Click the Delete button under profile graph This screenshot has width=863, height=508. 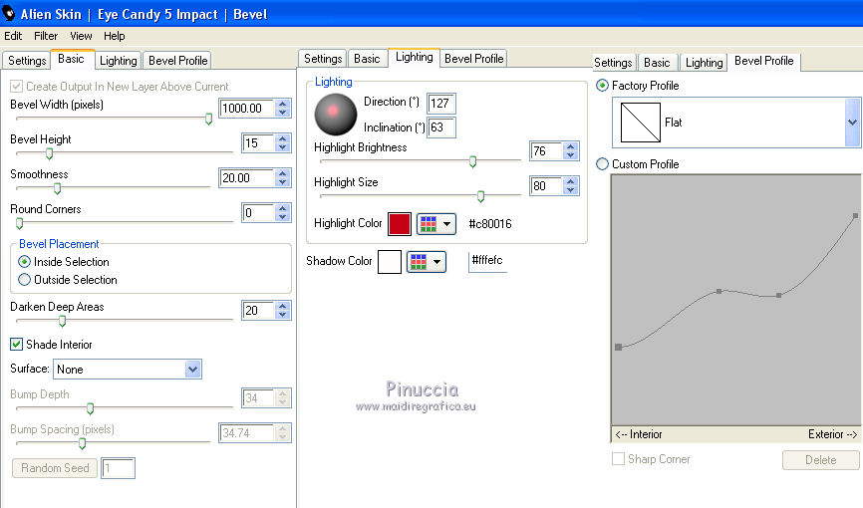(x=820, y=460)
